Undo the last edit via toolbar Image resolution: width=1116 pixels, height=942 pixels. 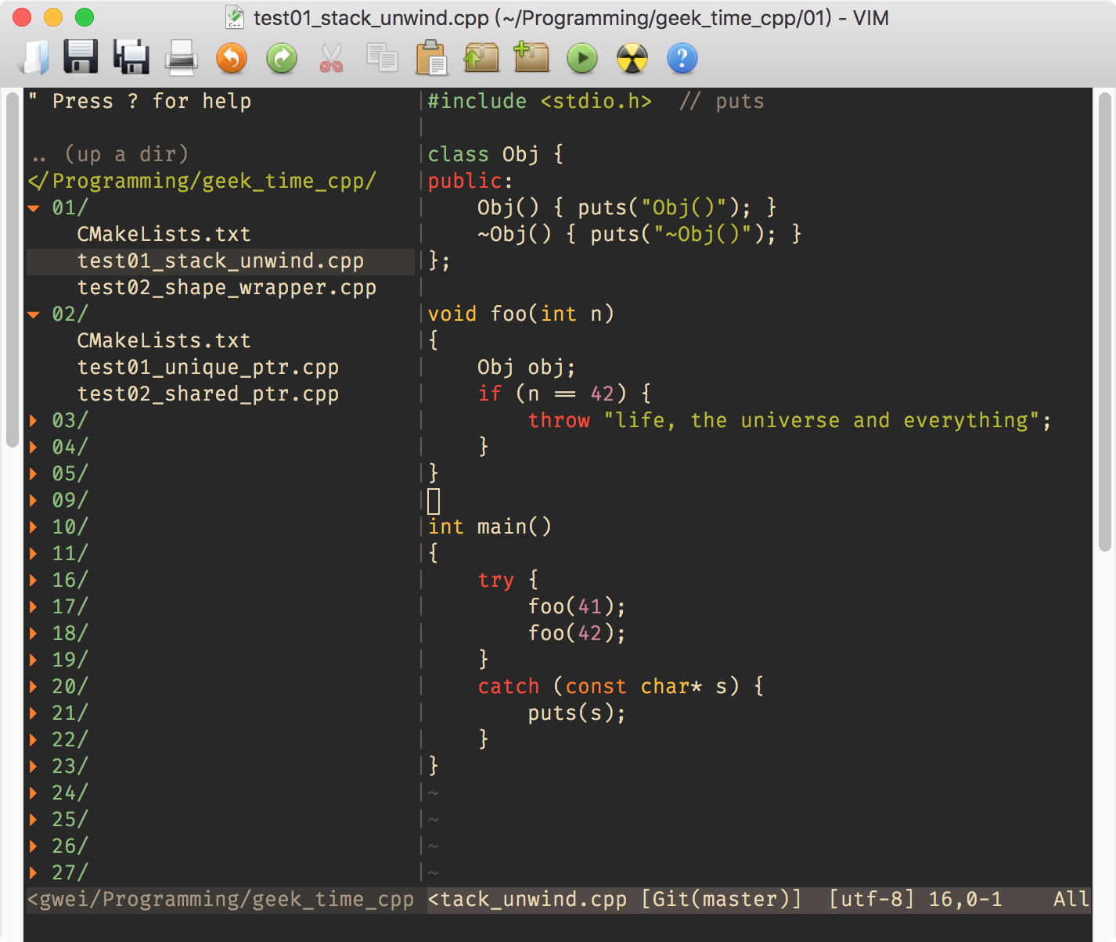point(231,59)
